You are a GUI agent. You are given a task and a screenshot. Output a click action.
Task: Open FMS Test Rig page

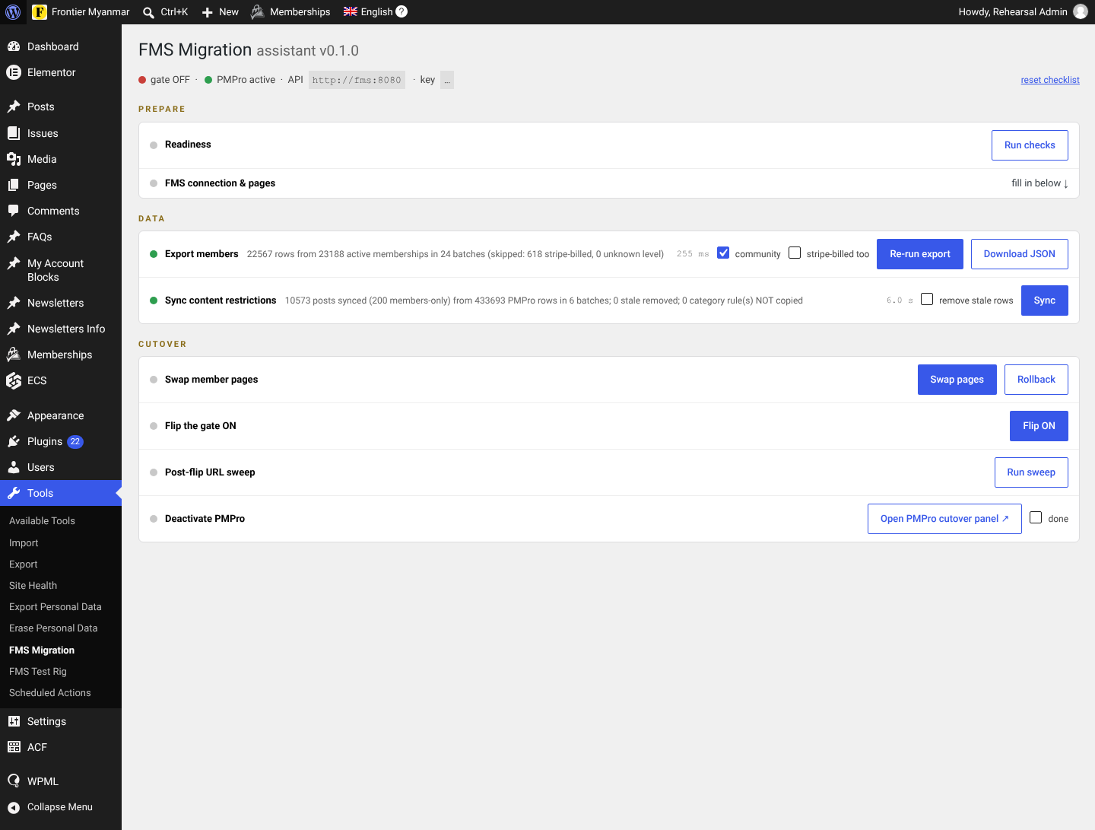click(x=37, y=672)
